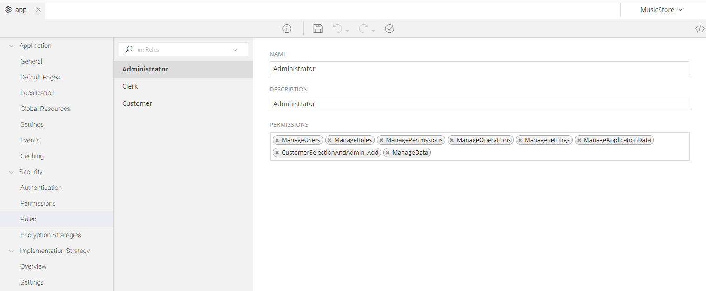Save changes with the floppy disk icon

pos(318,29)
